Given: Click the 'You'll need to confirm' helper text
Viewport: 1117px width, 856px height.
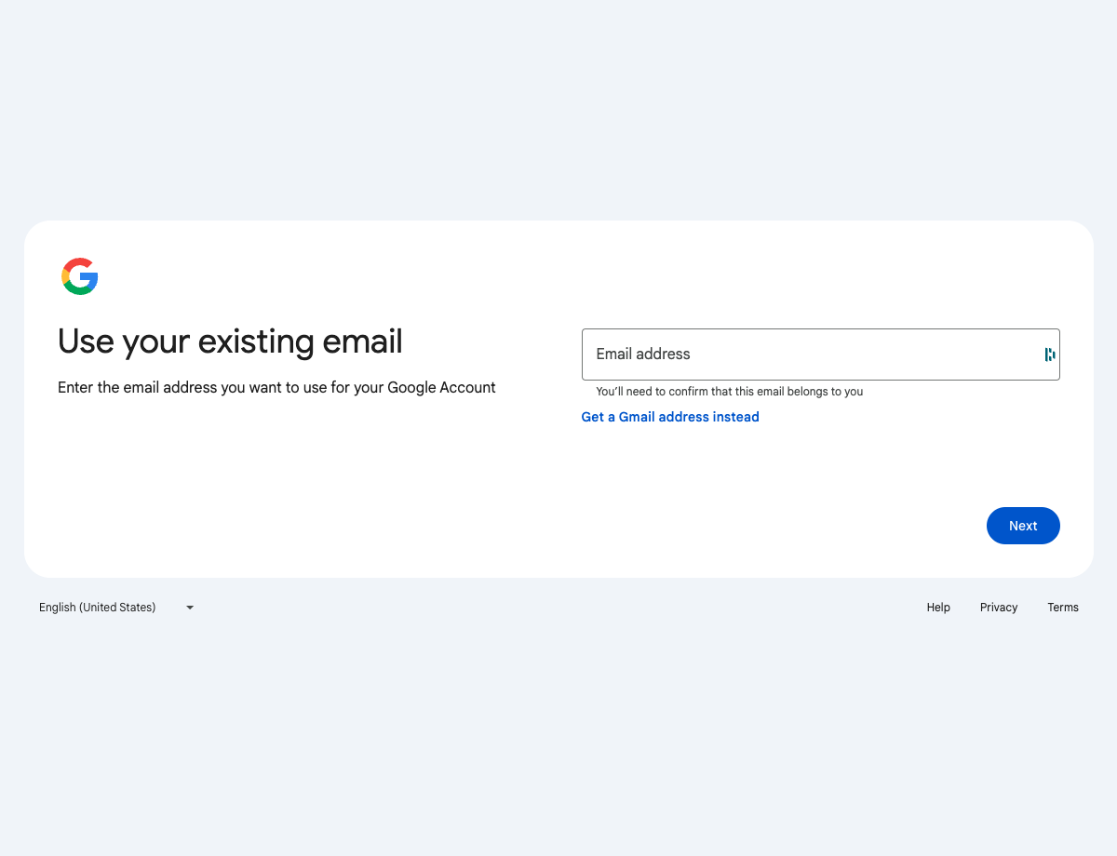Looking at the screenshot, I should point(730,392).
